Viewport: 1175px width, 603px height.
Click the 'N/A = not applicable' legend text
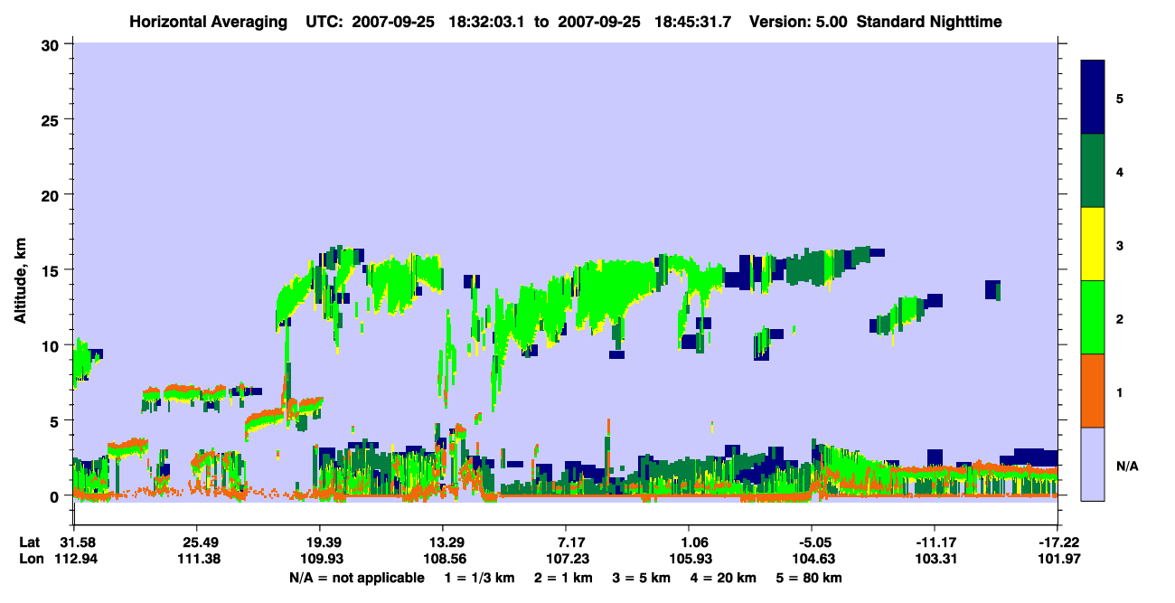pyautogui.click(x=357, y=578)
